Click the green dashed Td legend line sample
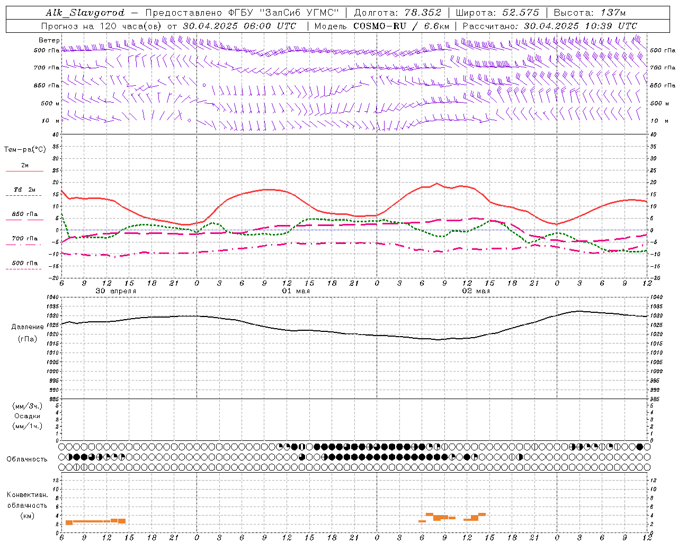The image size is (678, 542). [x=24, y=195]
